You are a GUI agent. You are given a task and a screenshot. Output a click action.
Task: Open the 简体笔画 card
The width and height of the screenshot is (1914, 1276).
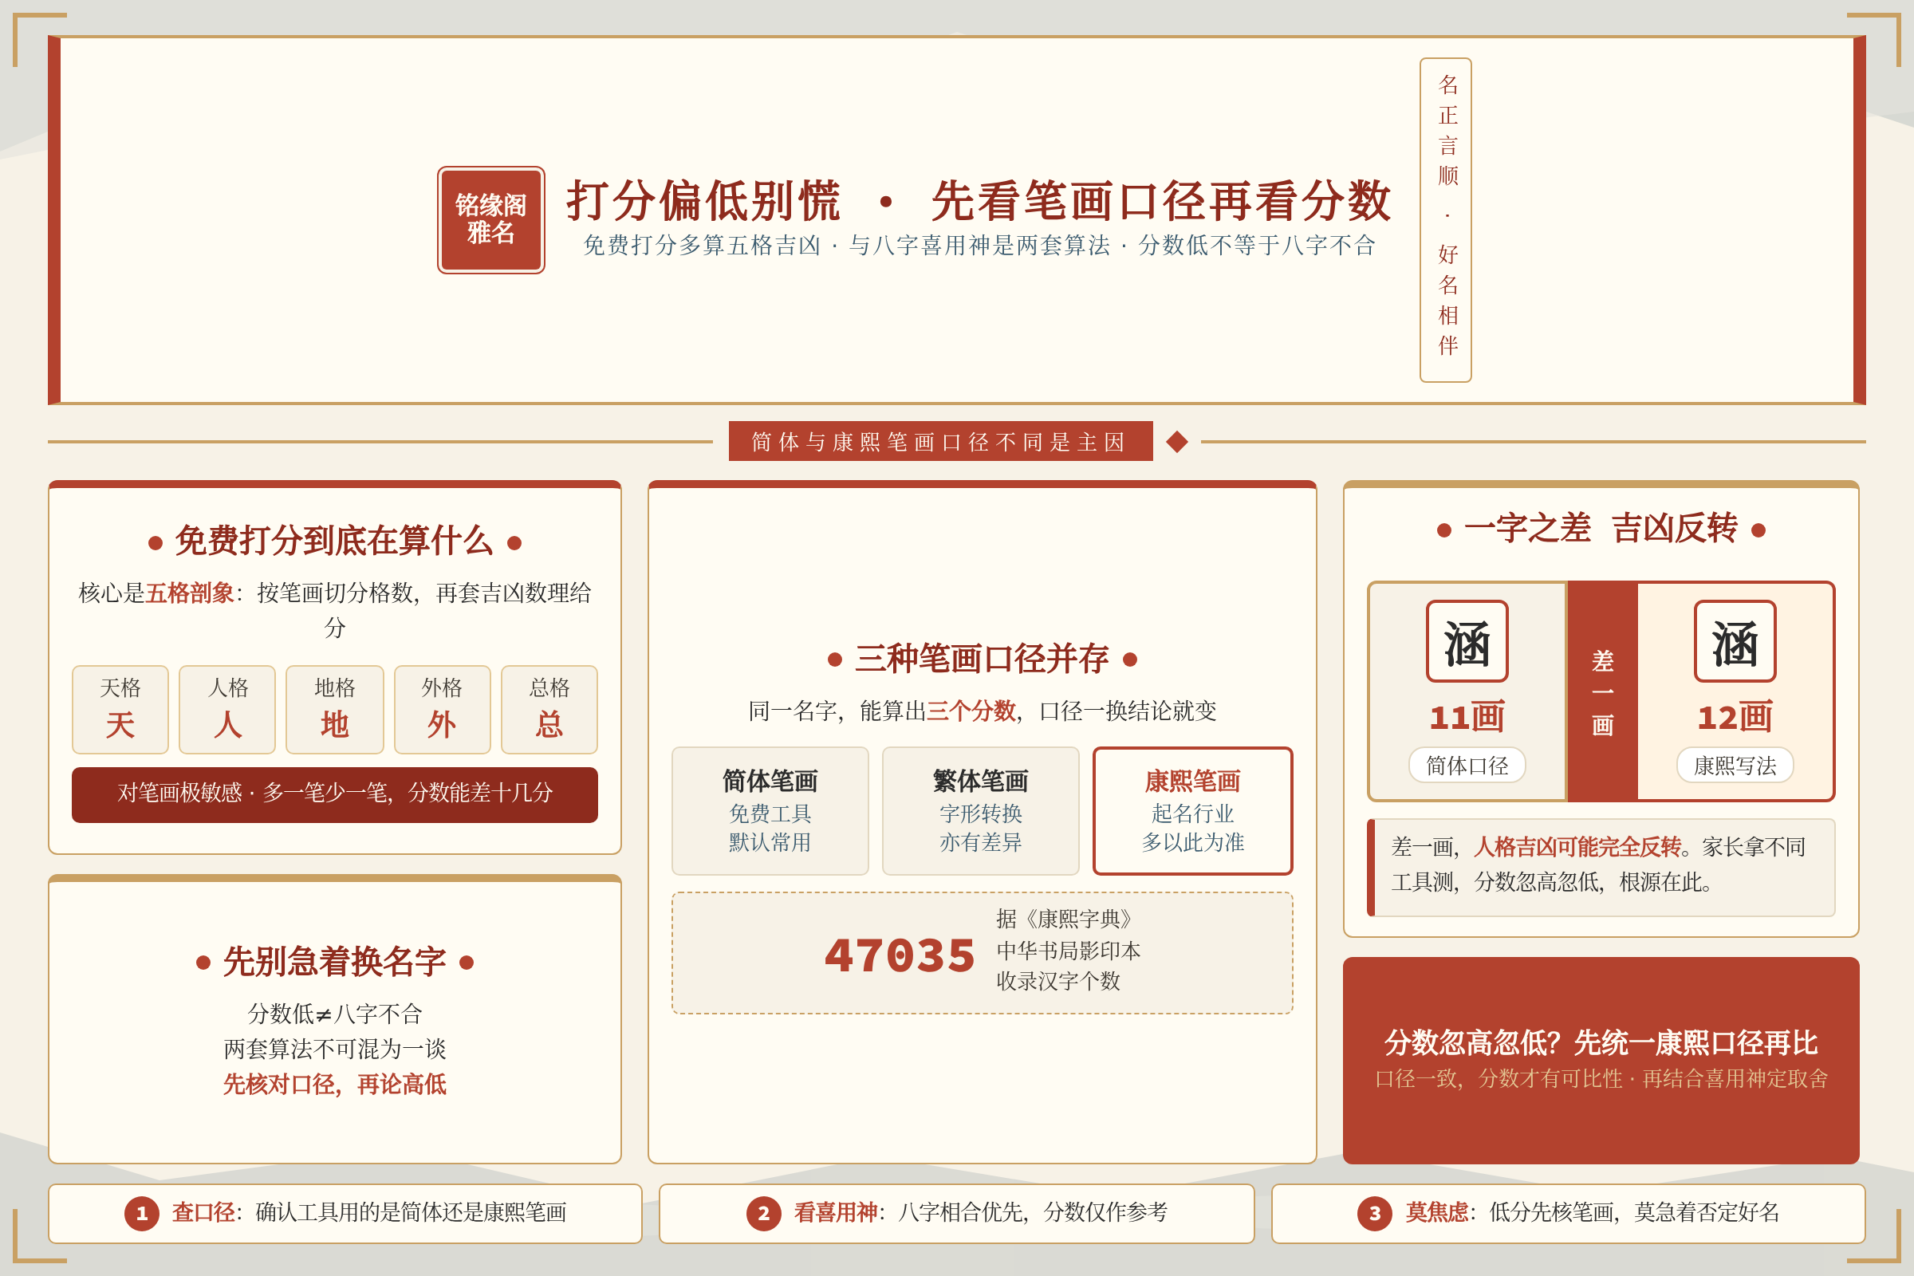(x=770, y=810)
